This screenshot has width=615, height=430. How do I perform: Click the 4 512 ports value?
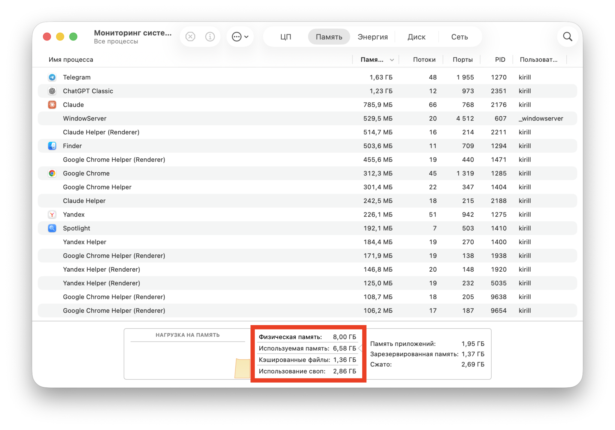point(465,118)
